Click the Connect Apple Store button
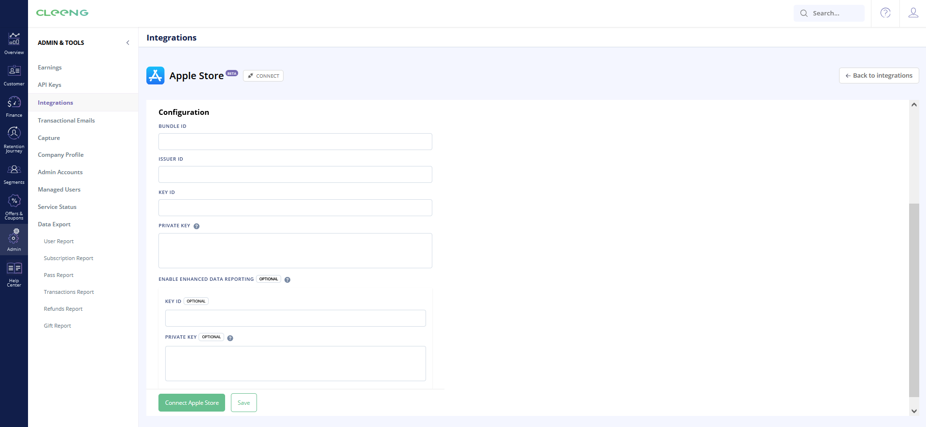 [x=192, y=403]
